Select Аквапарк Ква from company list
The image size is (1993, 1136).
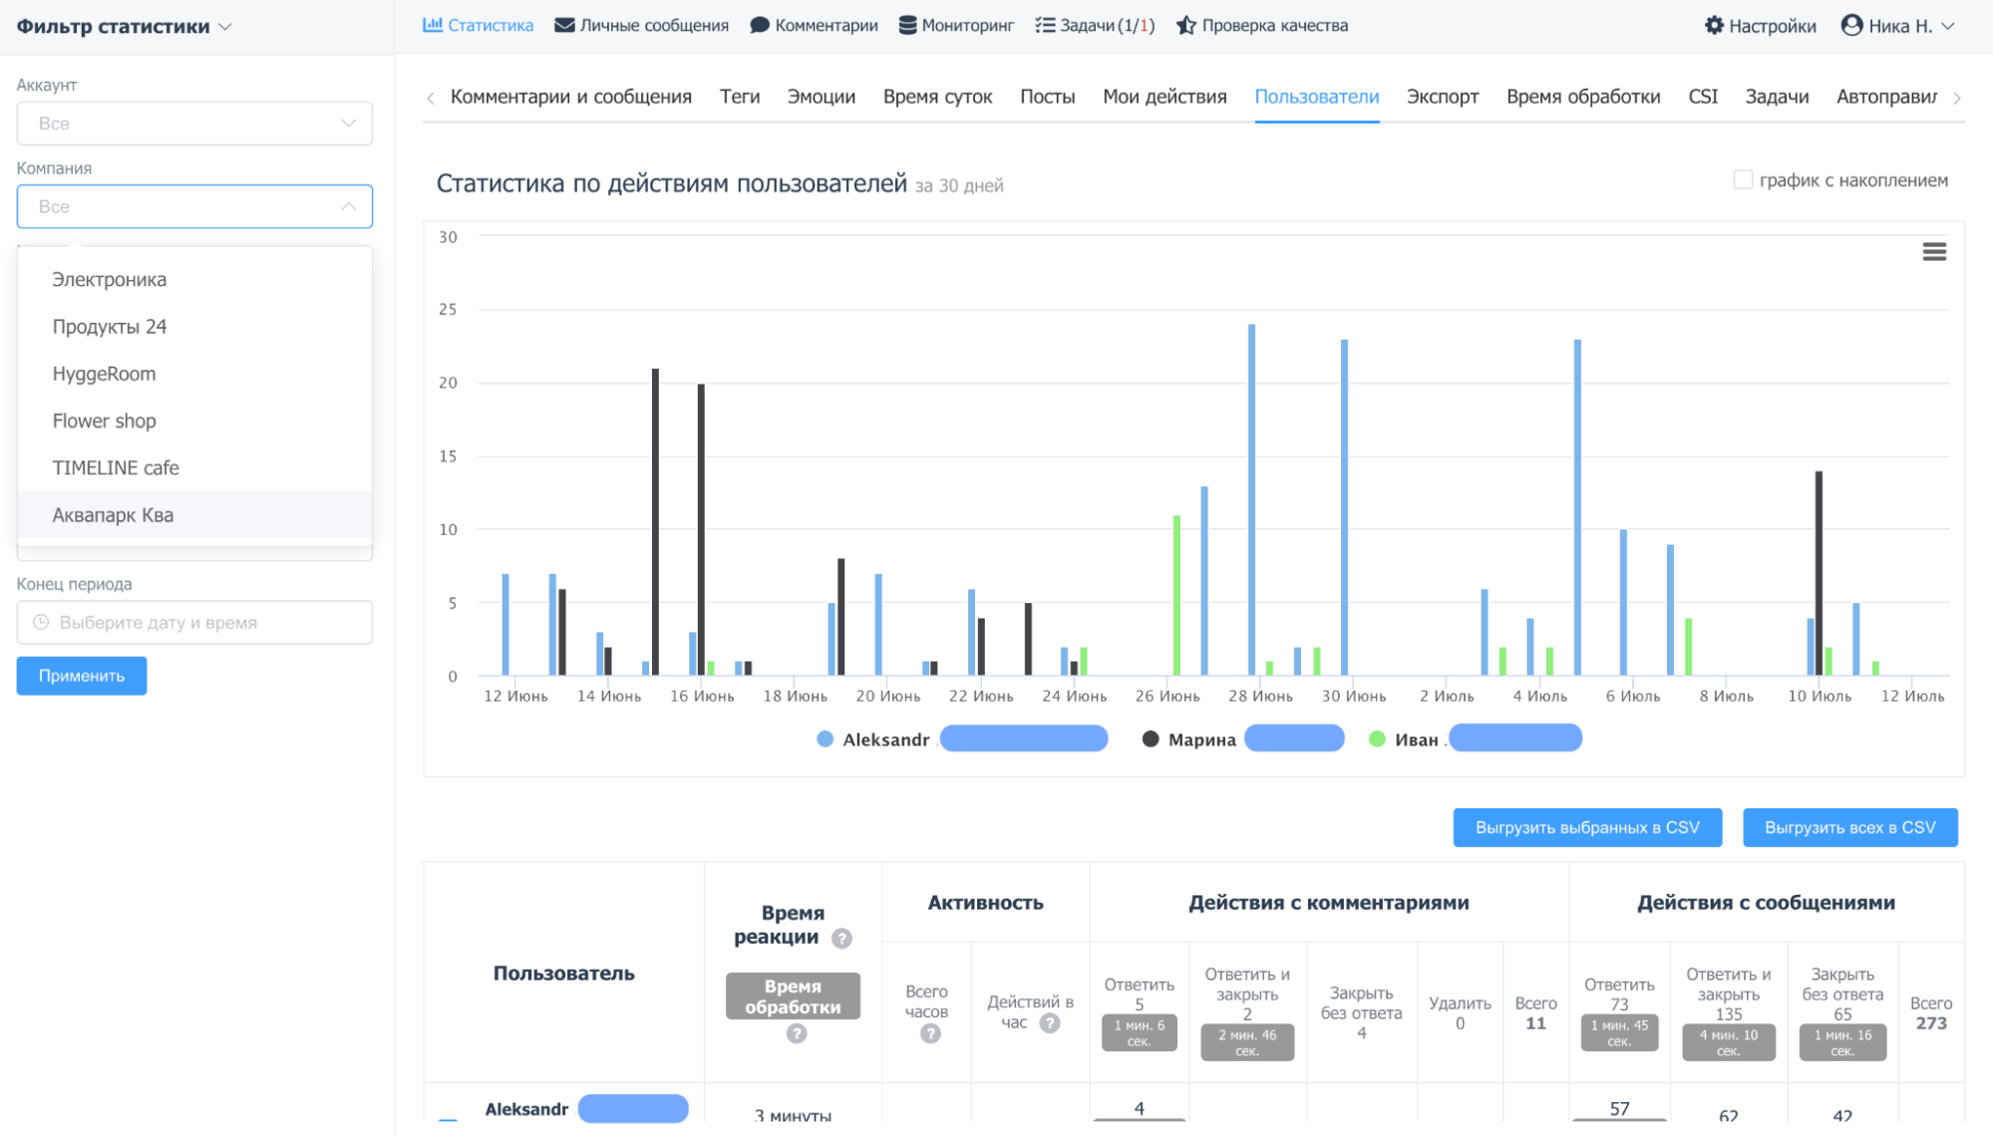tap(113, 515)
